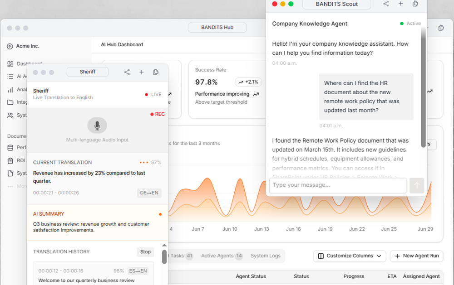454x285 pixels.
Task: Click the DE→EN language pair selector
Action: coord(149,193)
